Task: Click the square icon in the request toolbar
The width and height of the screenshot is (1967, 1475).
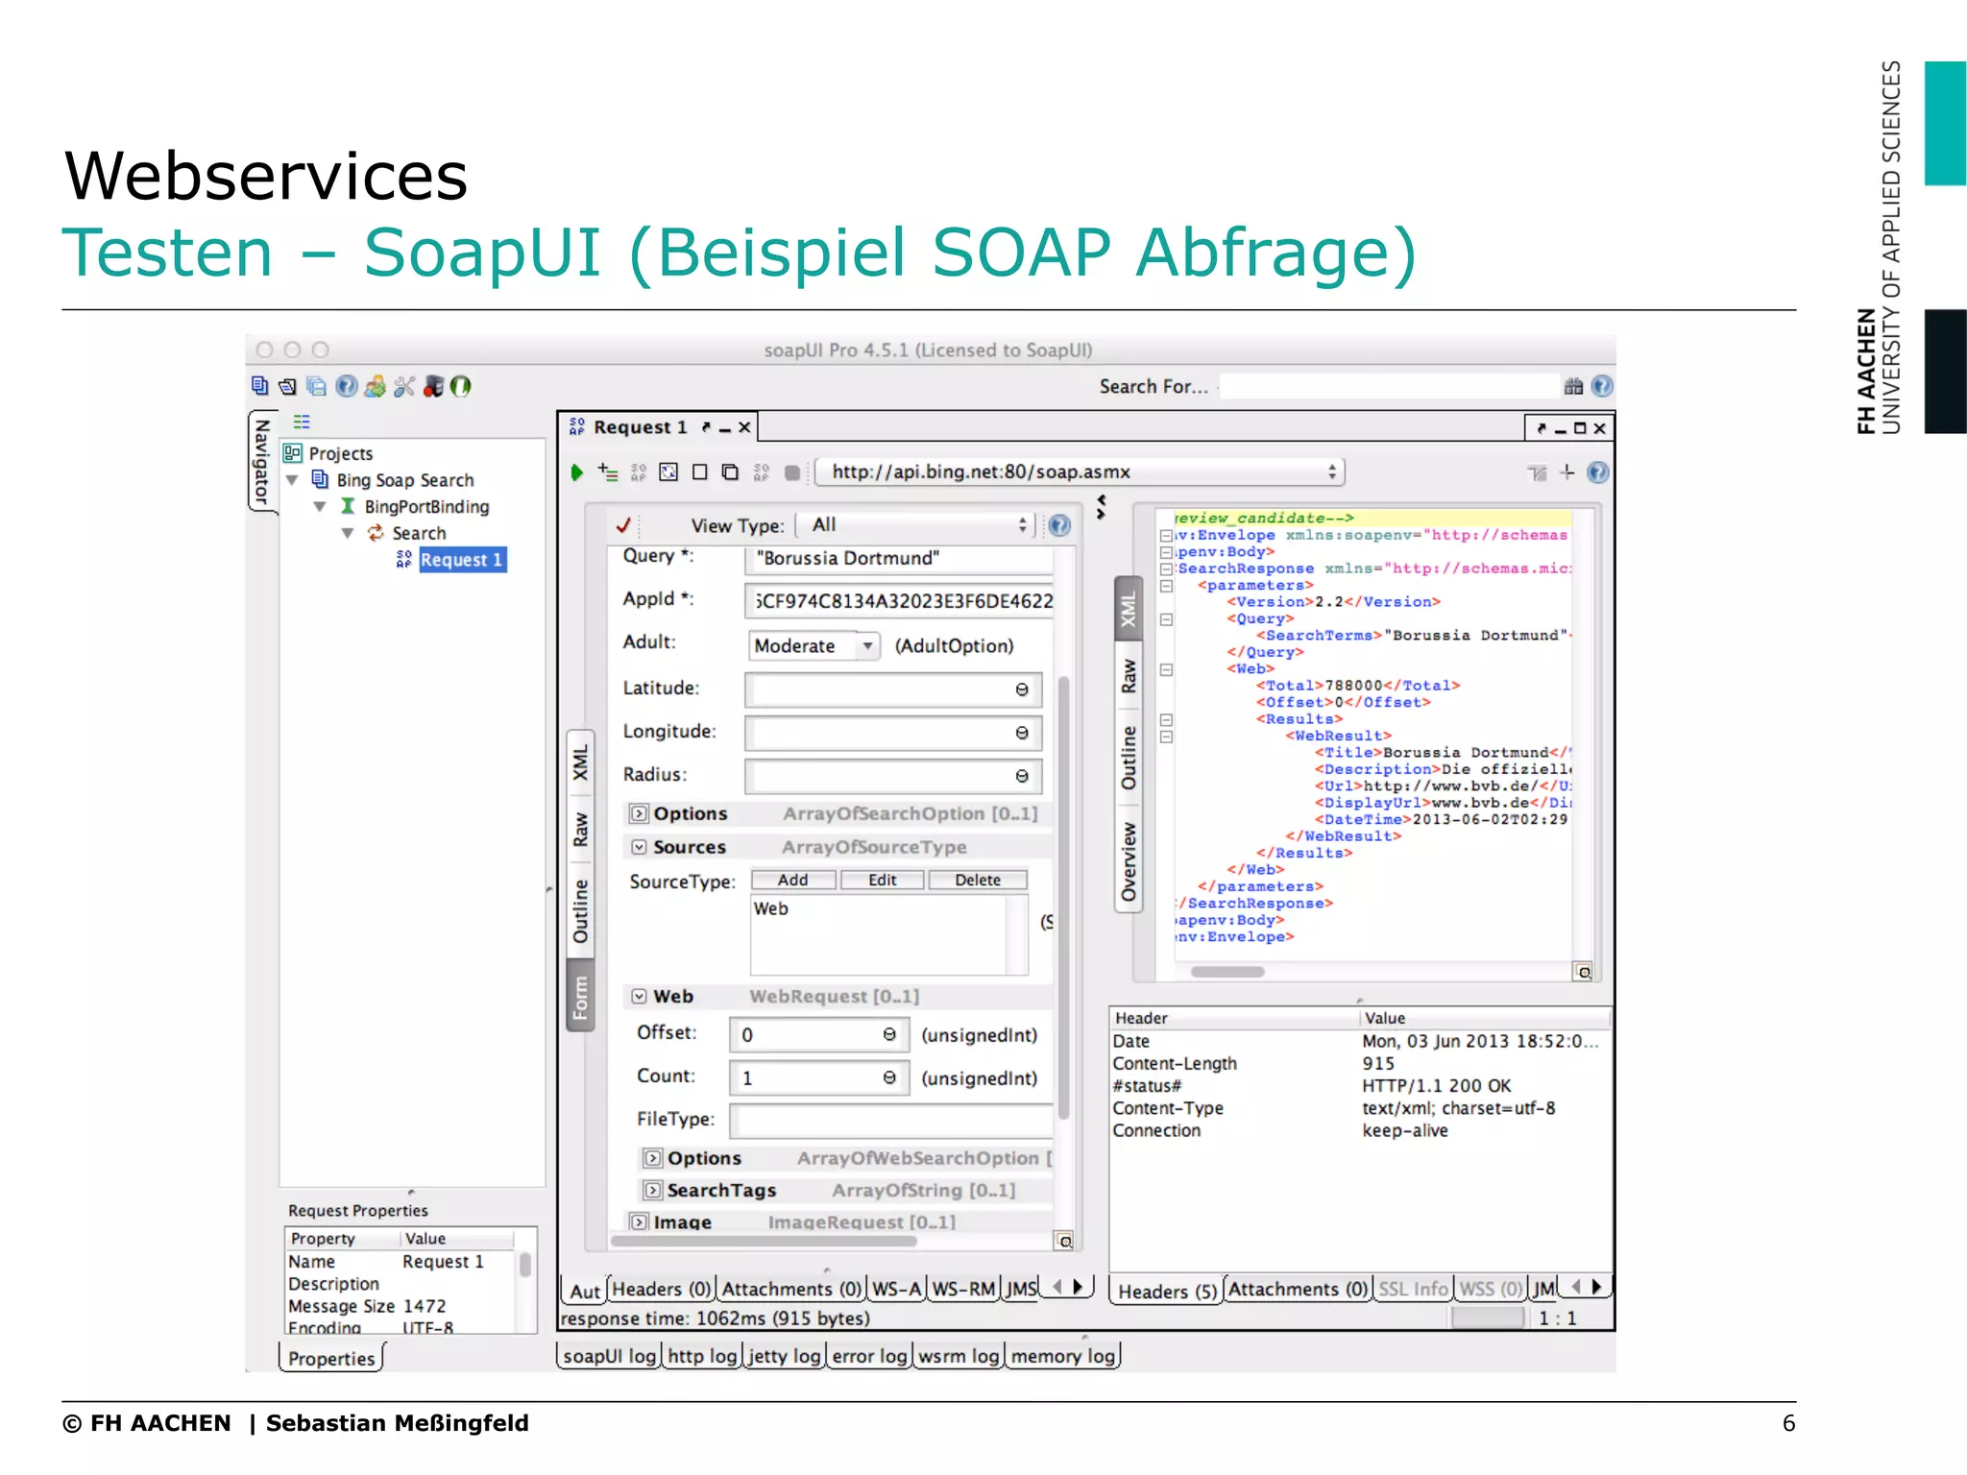Action: (700, 472)
